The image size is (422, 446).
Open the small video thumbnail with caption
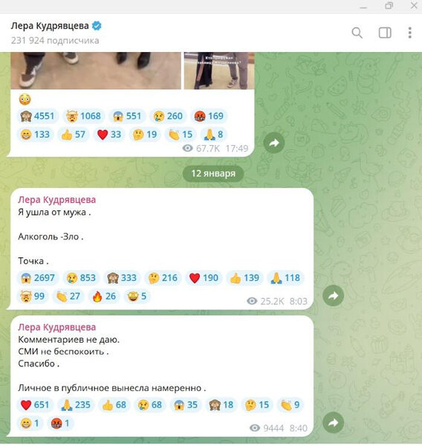click(x=219, y=71)
